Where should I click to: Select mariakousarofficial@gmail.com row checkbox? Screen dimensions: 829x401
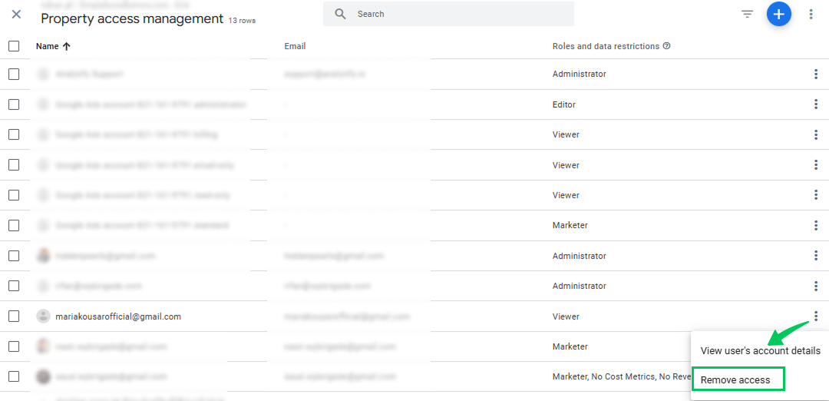[14, 316]
